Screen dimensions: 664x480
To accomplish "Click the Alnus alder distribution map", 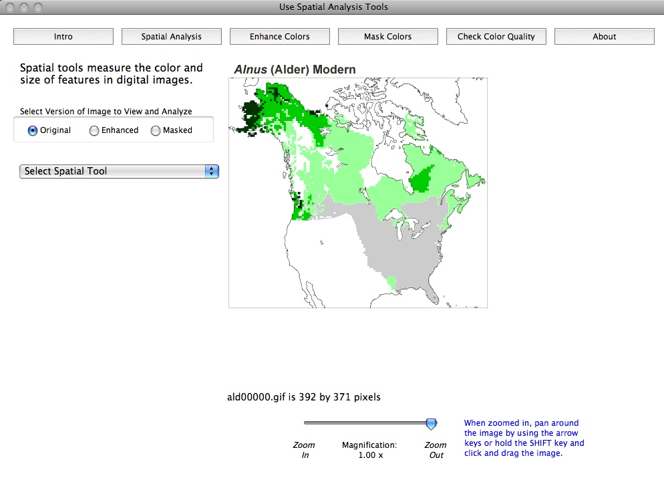I will pyautogui.click(x=359, y=193).
